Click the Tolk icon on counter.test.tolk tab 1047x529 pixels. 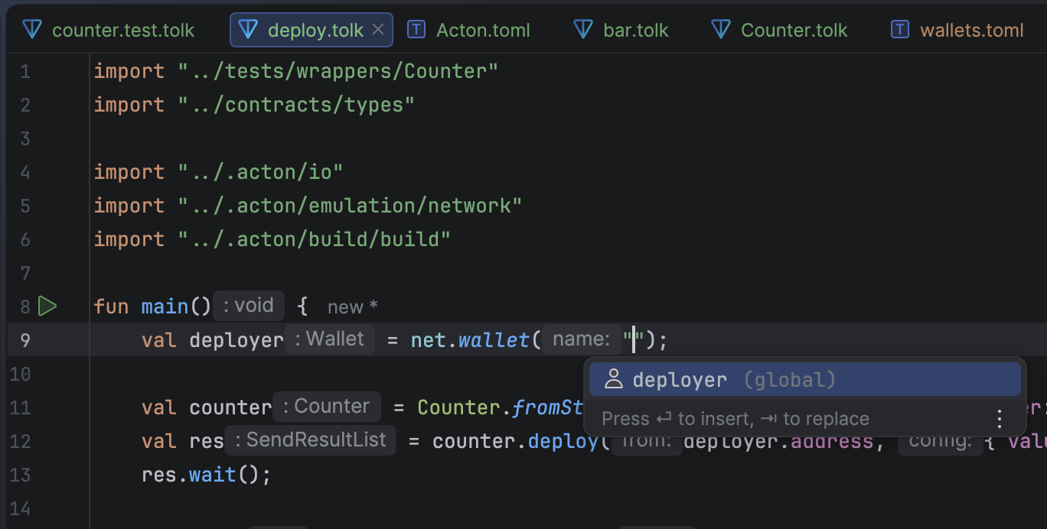[x=31, y=30]
